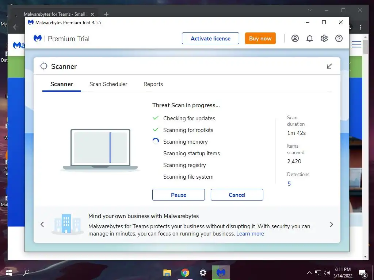
Task: Click the Malwarebytes logo beside Premium Trial
Action: click(x=38, y=38)
